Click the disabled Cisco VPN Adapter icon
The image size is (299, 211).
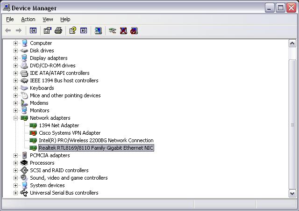pos(33,133)
